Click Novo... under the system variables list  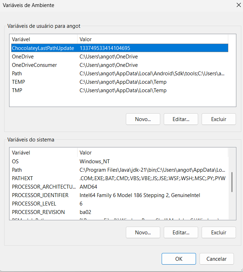(x=143, y=233)
